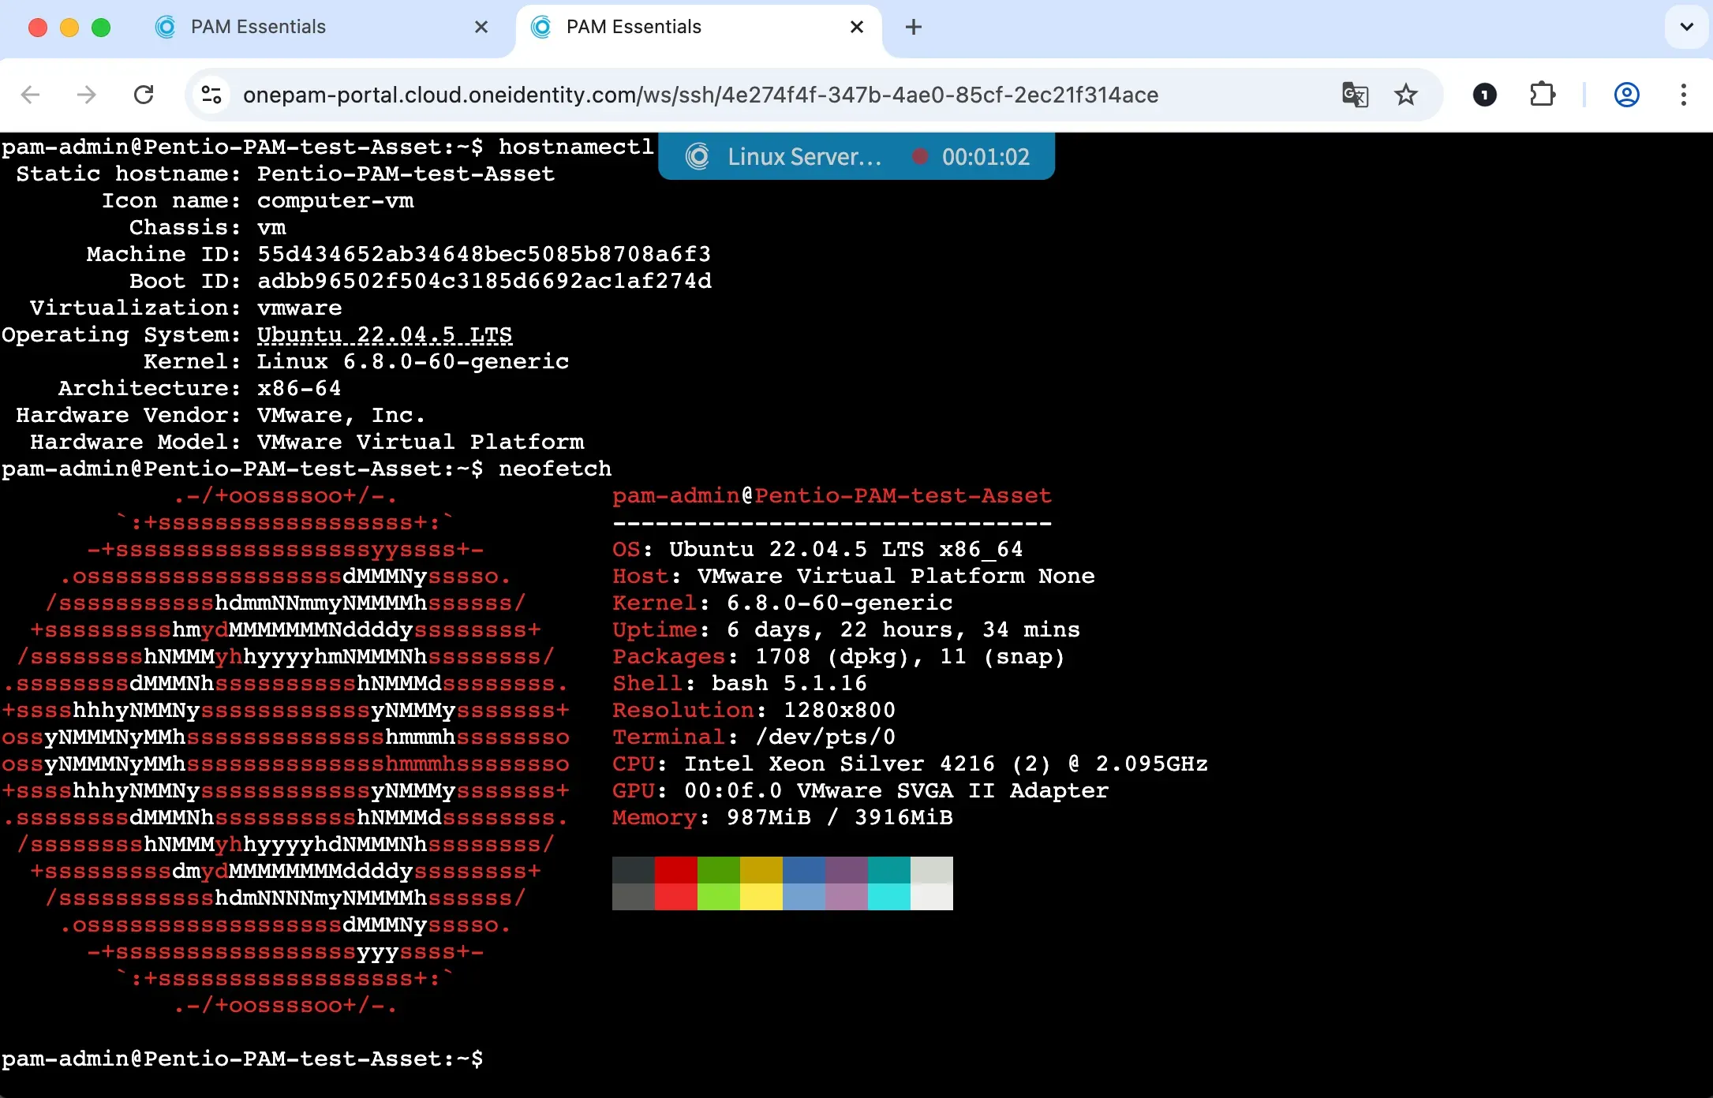Screen dimensions: 1713x1098
Task: Expand the tab search chevron
Action: pos(1686,27)
